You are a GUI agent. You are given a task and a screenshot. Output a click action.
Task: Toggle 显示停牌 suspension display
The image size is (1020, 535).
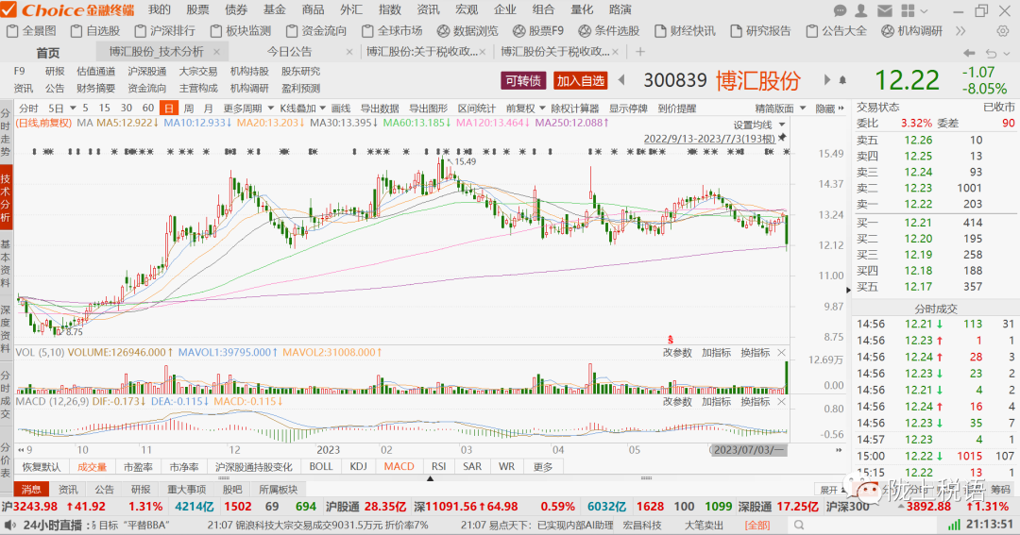coord(628,108)
